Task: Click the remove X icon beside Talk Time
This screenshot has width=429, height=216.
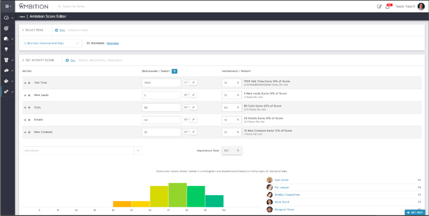Action: (x=25, y=83)
